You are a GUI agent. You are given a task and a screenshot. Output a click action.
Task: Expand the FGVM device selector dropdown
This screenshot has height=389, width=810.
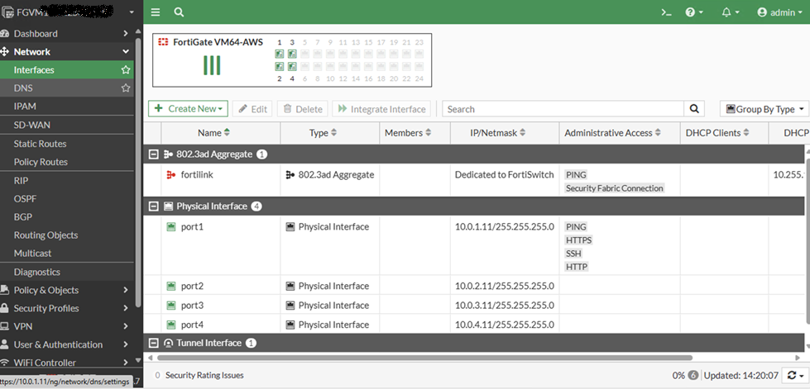[132, 12]
